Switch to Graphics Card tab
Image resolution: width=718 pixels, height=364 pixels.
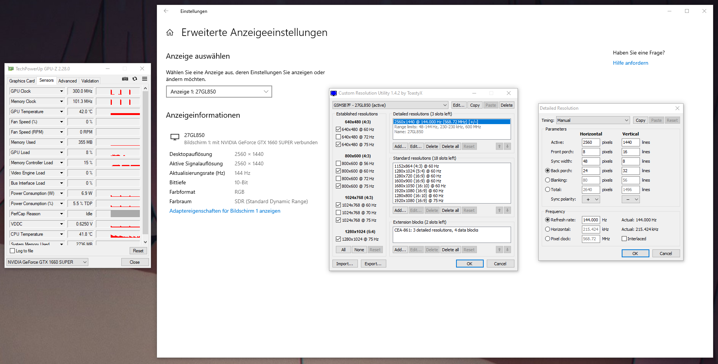[22, 81]
